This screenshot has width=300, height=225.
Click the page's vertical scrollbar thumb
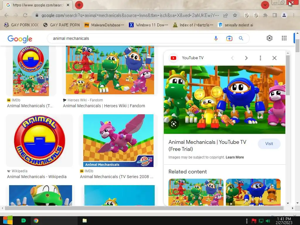(297, 45)
